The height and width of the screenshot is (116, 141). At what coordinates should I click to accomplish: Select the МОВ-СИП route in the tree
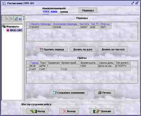16,30
